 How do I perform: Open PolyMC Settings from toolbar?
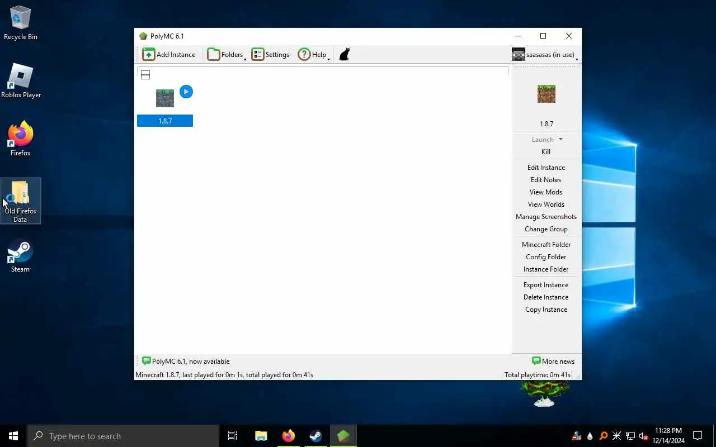pos(271,54)
